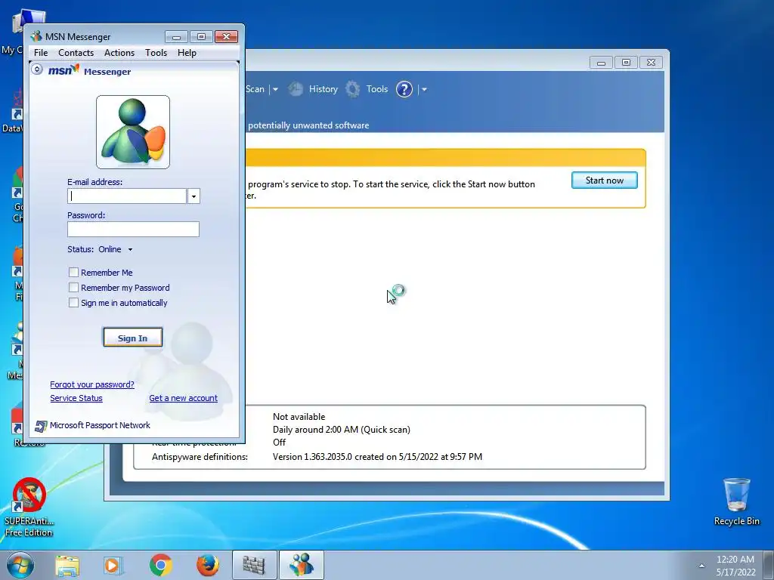Screen dimensions: 774x580
Task: Focus the E-mail address input field
Action: pyautogui.click(x=127, y=196)
